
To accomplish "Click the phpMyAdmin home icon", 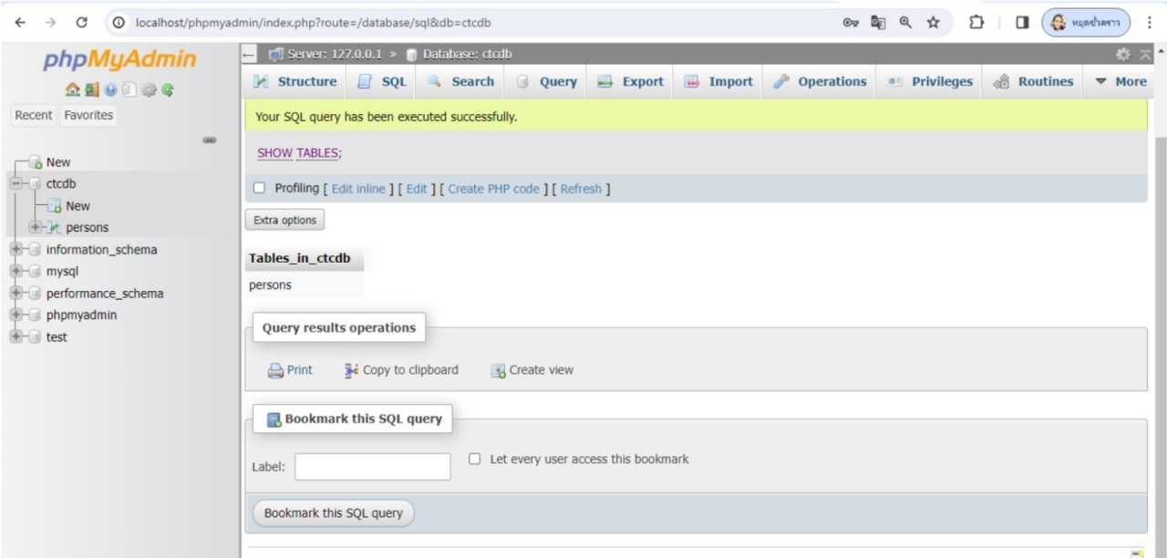I will 72,90.
